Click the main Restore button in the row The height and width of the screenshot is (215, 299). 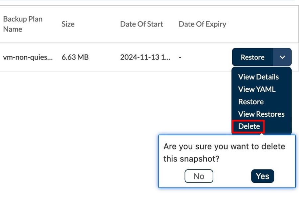(252, 57)
